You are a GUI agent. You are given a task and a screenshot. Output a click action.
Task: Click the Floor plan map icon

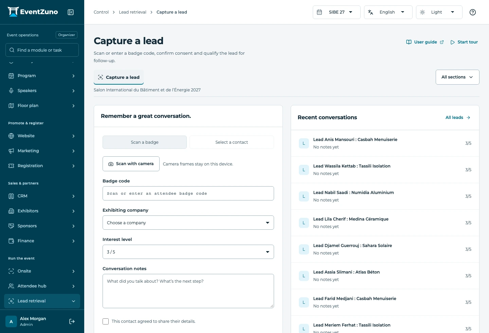11,106
